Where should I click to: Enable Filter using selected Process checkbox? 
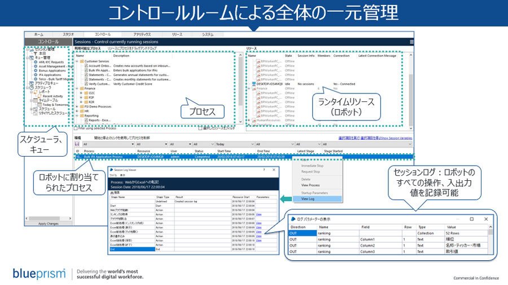(76, 128)
